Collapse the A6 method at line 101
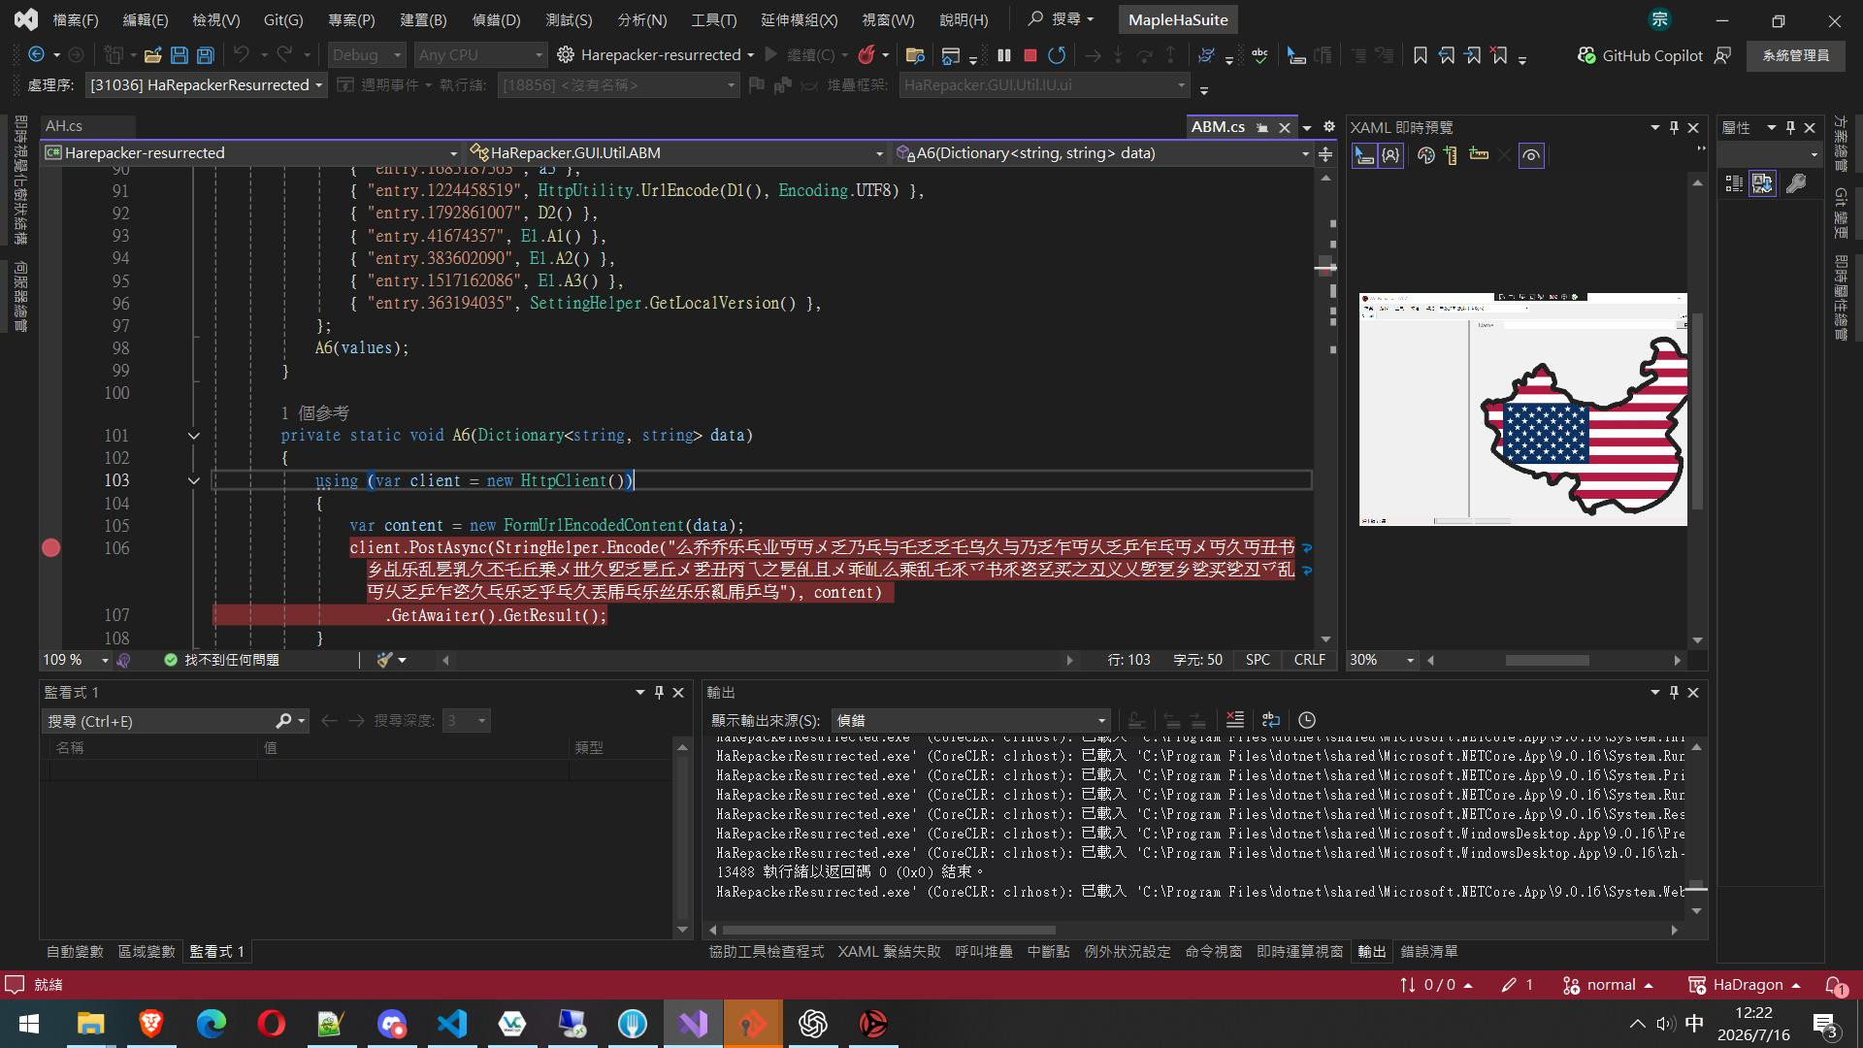This screenshot has width=1863, height=1048. (x=194, y=436)
